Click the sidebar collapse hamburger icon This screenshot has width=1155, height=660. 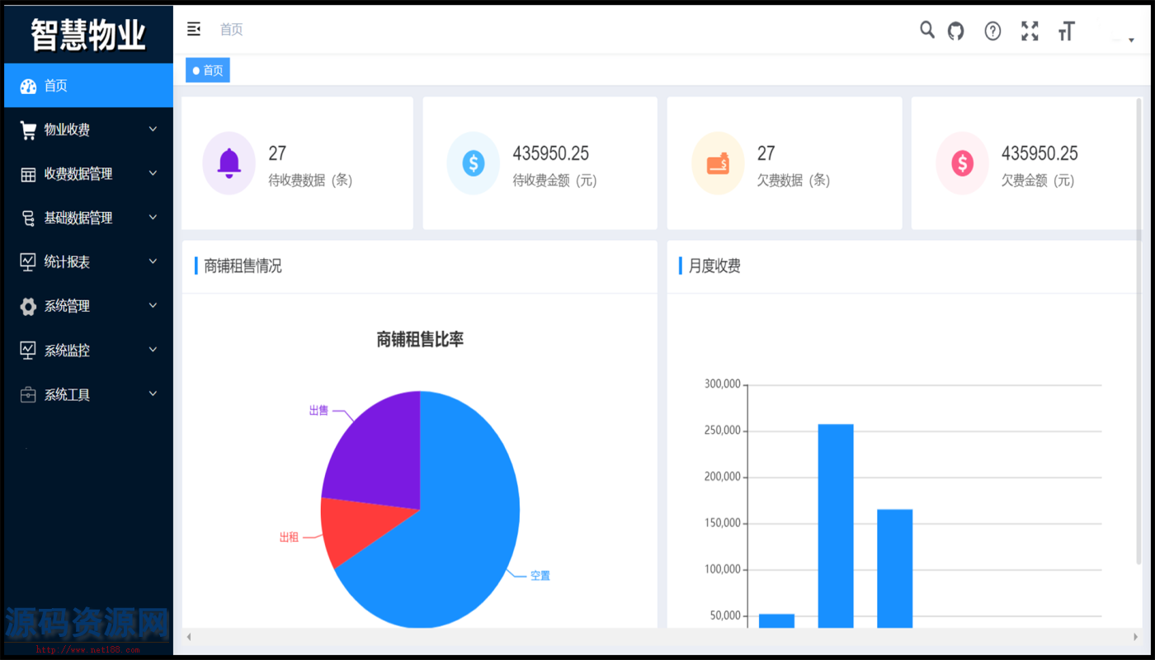[194, 30]
